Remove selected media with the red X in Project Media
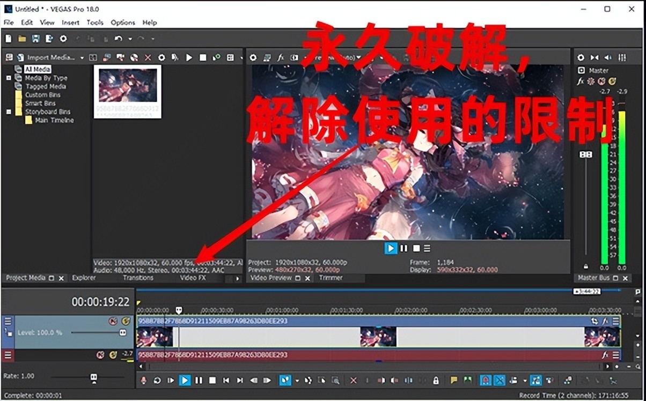This screenshot has width=646, height=401. [x=148, y=57]
